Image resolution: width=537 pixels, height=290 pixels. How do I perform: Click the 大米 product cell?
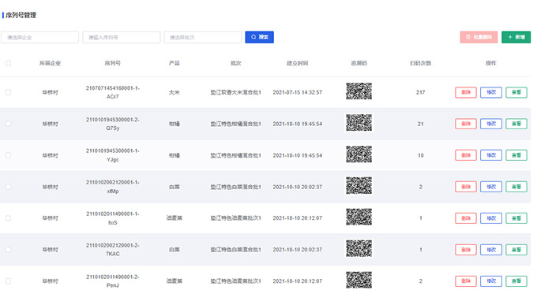pyautogui.click(x=174, y=92)
